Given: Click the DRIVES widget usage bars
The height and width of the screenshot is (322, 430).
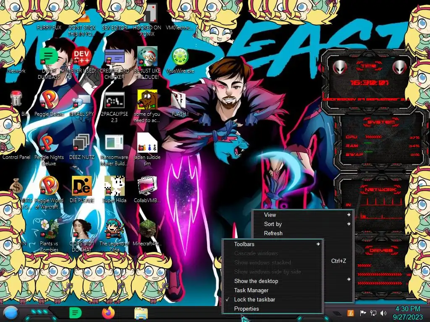Looking at the screenshot, I should pos(380,274).
